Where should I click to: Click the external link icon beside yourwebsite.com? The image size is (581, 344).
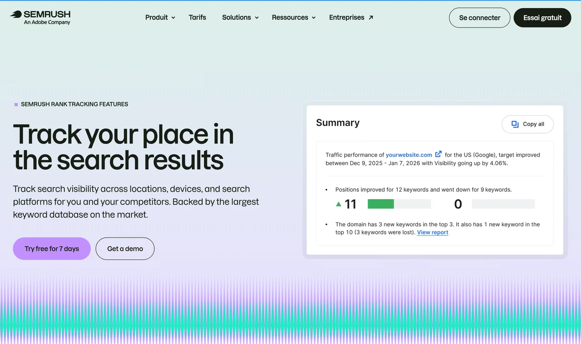coord(438,154)
